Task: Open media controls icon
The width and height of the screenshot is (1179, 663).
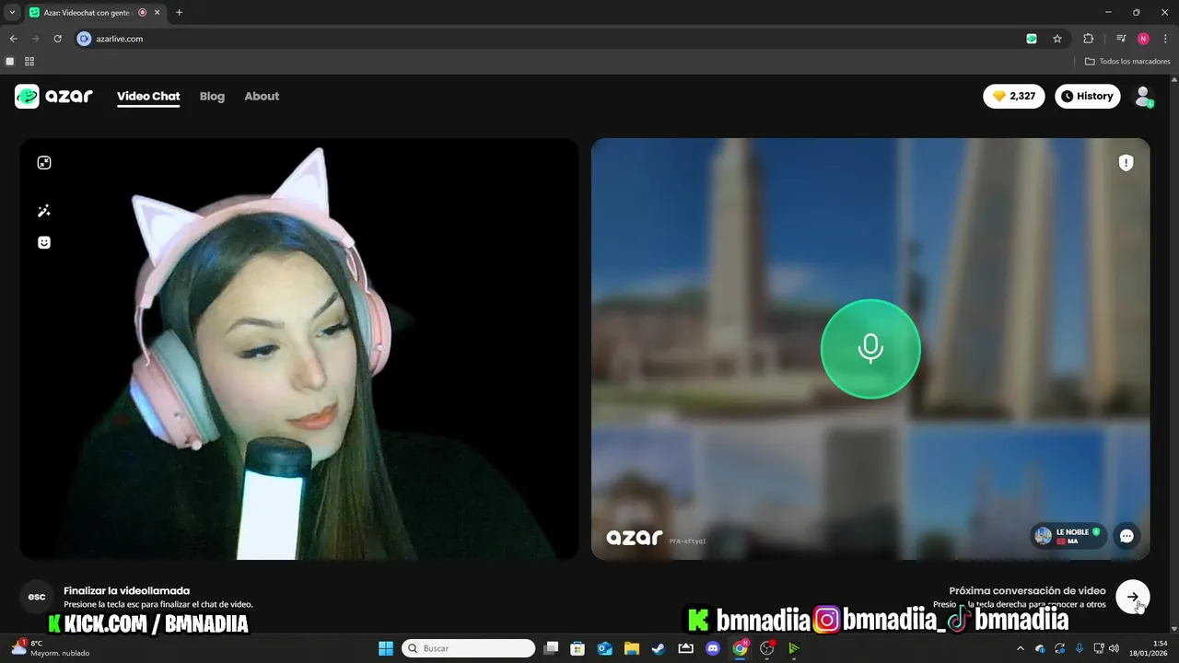Action: 1121,39
